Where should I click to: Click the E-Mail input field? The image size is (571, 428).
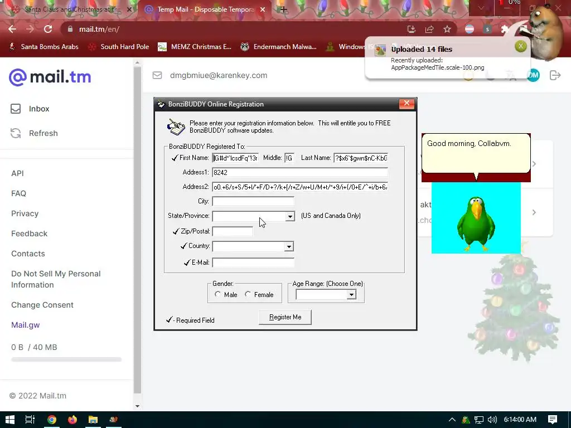253,262
